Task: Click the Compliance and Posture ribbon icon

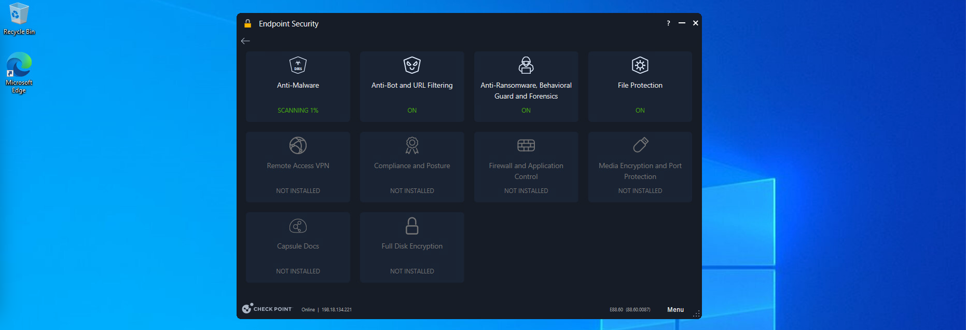Action: [x=412, y=146]
